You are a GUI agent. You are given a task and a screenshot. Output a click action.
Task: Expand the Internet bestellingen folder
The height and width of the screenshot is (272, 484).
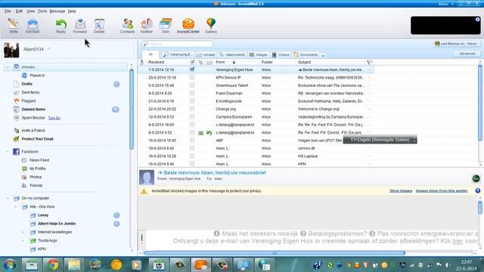pyautogui.click(x=23, y=232)
